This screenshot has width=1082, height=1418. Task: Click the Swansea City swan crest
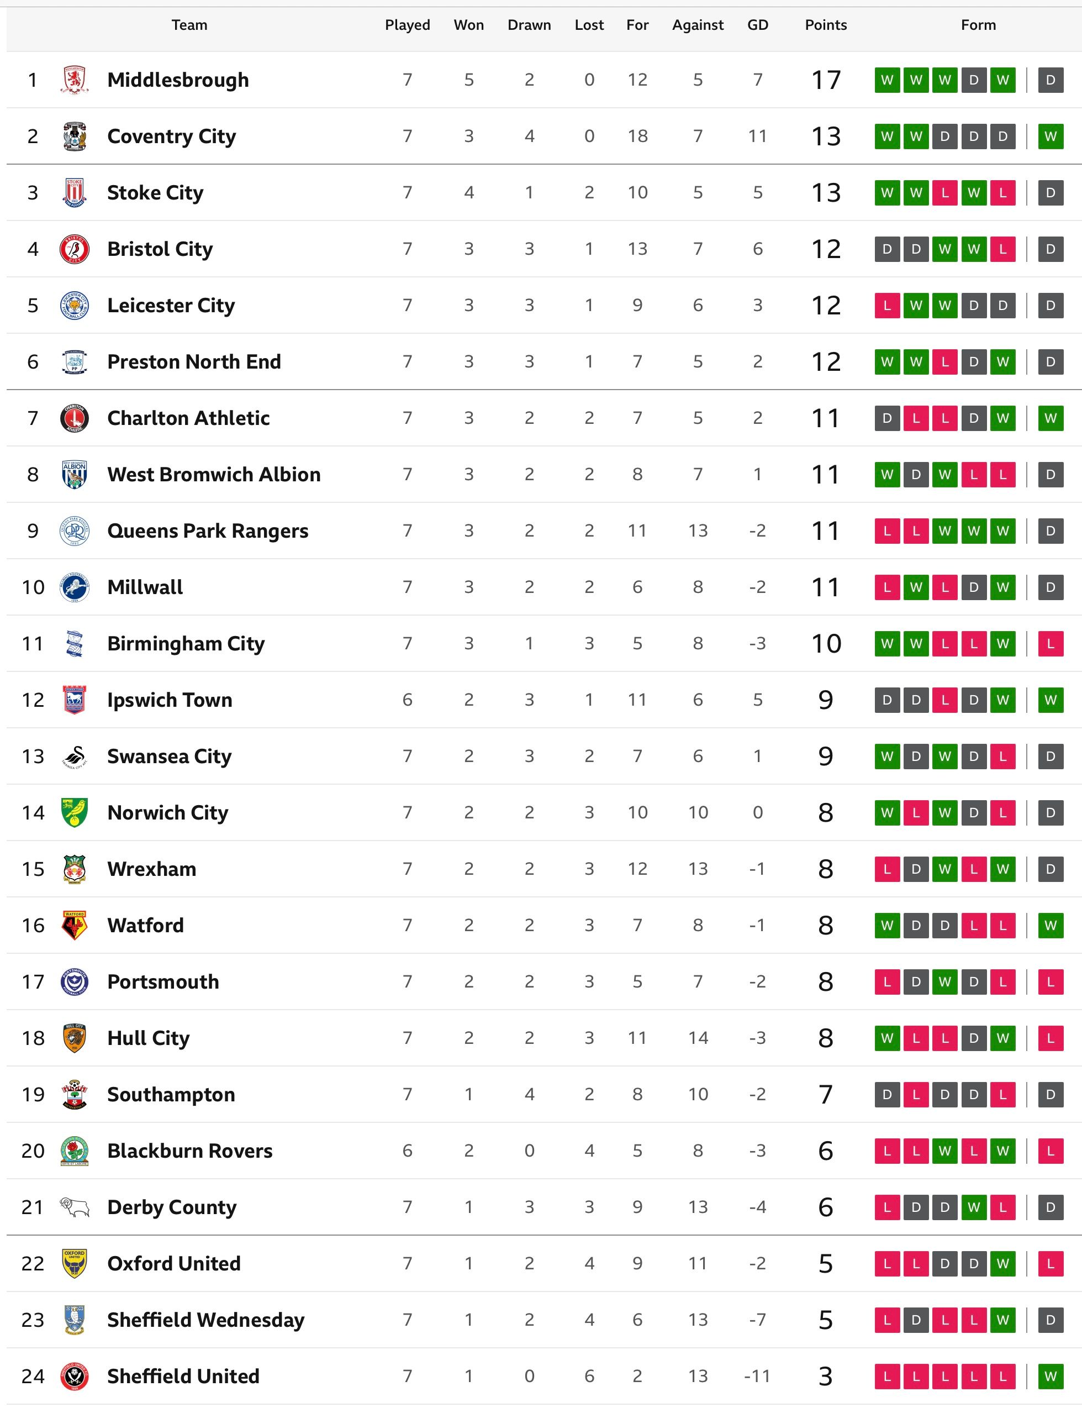pyautogui.click(x=74, y=757)
